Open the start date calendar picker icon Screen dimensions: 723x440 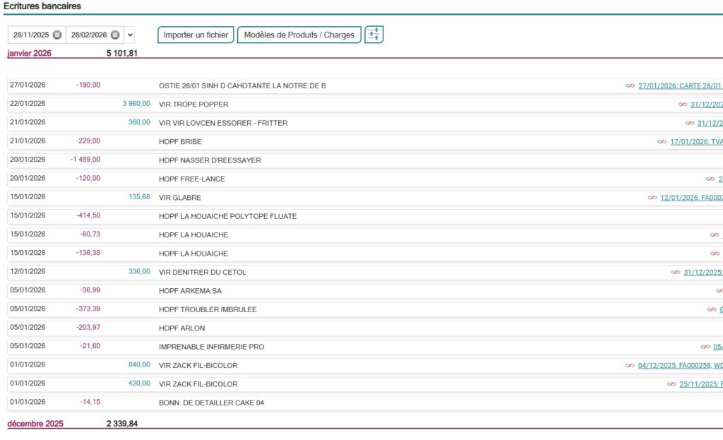click(x=57, y=35)
